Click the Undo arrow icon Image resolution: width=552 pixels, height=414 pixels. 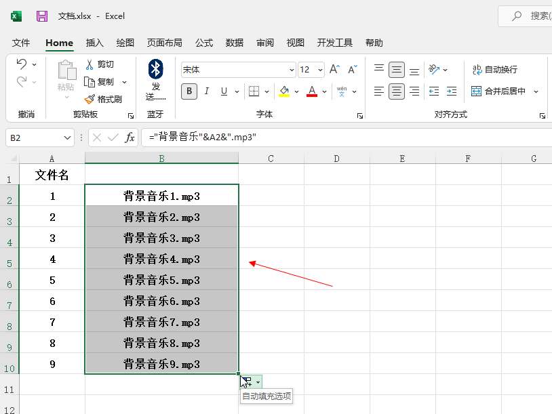22,64
